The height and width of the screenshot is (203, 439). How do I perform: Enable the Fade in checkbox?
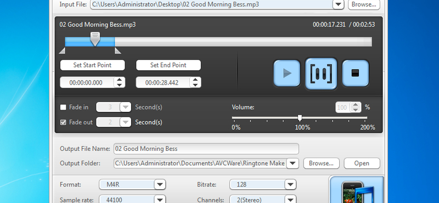click(x=63, y=107)
